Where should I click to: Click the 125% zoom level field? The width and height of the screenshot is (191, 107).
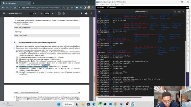pos(47,13)
